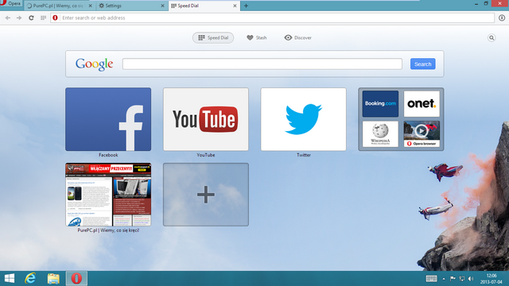Click the Google Search button
Image resolution: width=509 pixels, height=286 pixels.
pos(422,64)
